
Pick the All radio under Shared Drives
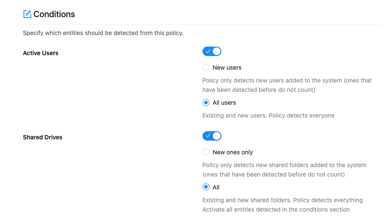pos(206,187)
